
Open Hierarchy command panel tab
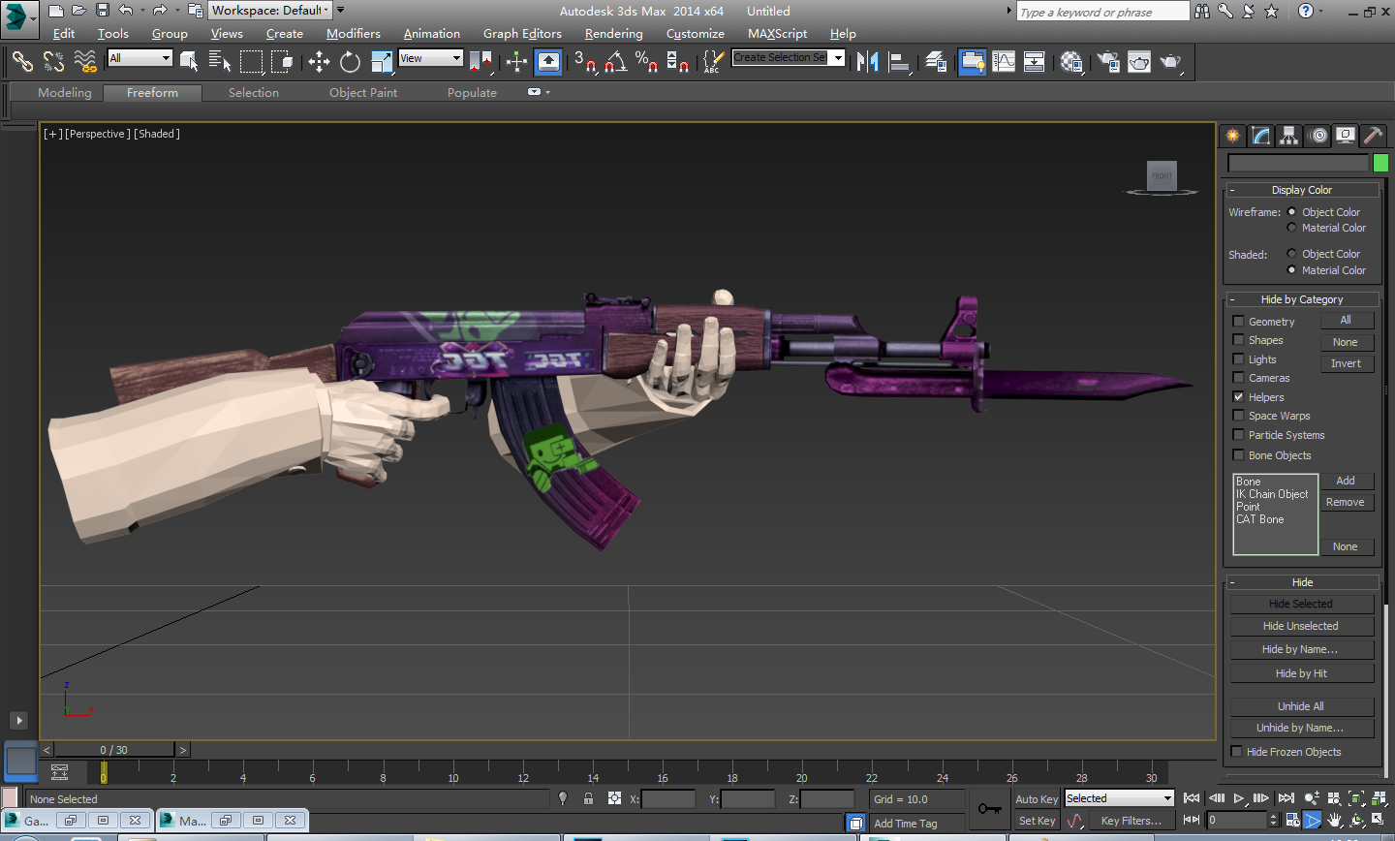coord(1288,136)
